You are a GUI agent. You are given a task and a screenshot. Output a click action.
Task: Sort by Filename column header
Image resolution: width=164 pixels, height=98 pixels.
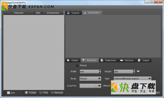pyautogui.click(x=19, y=13)
